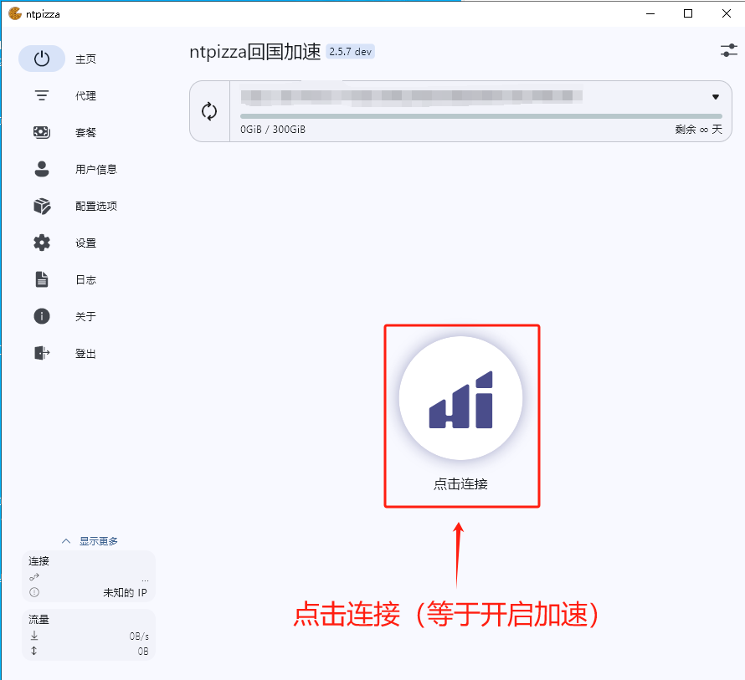Click the 配置选项 cube icon

pyautogui.click(x=42, y=206)
